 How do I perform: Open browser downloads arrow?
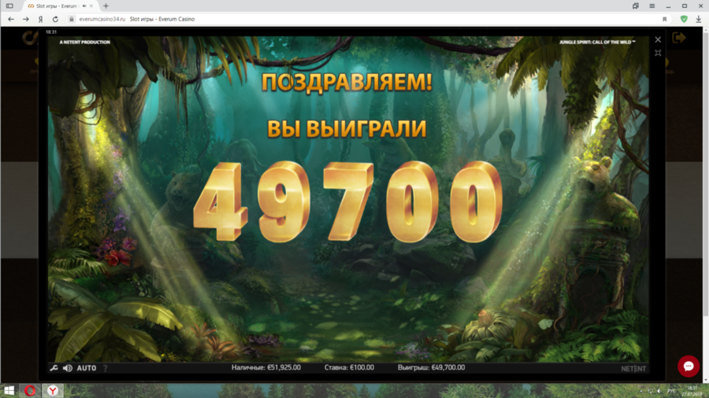click(699, 19)
